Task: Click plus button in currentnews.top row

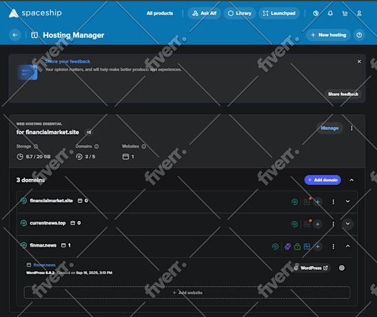Action: (318, 224)
